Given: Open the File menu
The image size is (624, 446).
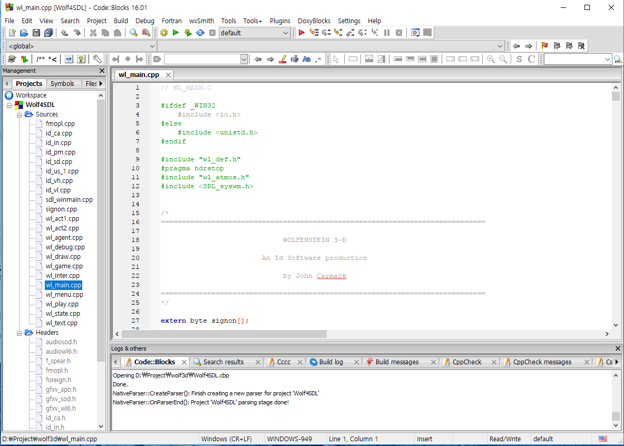Looking at the screenshot, I should [x=9, y=21].
